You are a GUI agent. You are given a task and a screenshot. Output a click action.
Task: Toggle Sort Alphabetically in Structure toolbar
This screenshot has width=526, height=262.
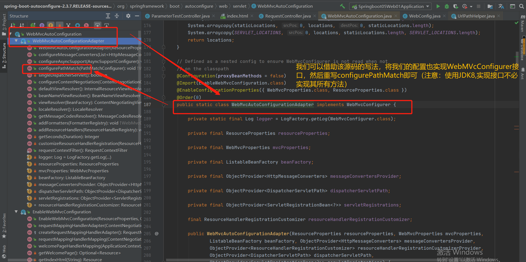[22, 25]
